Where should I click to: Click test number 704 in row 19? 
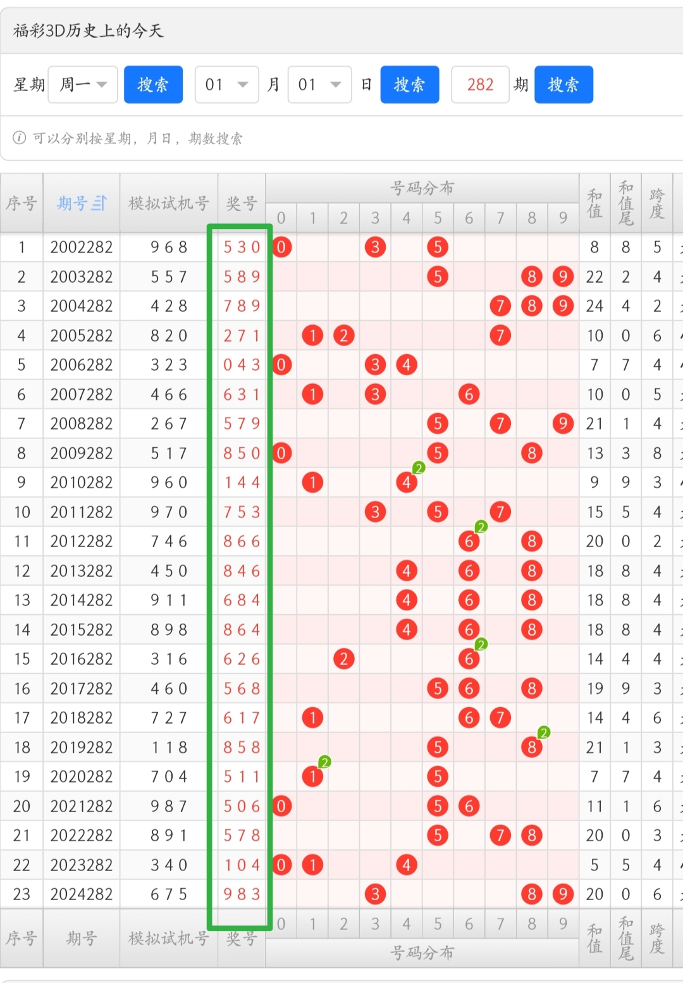pyautogui.click(x=169, y=777)
